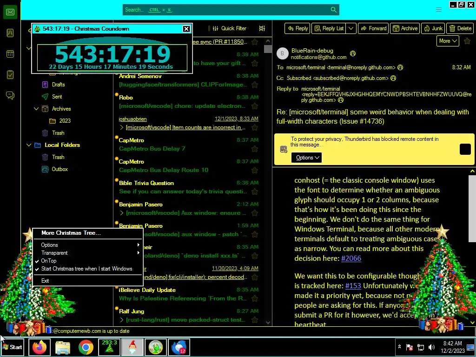Open the Sent folder
This screenshot has width=476, height=357.
pyautogui.click(x=57, y=97)
